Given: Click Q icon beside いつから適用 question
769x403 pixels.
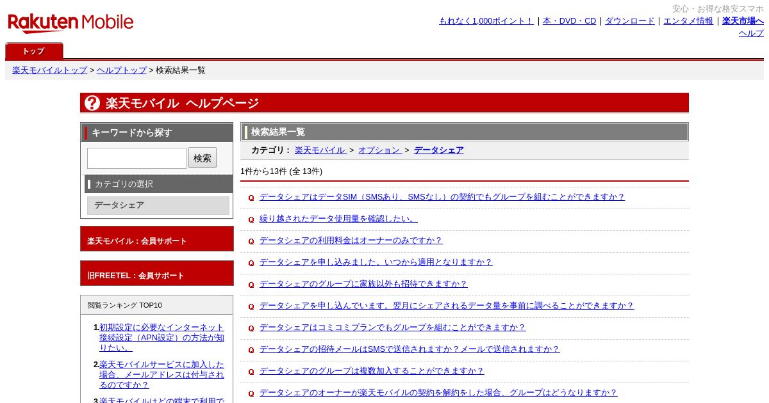Looking at the screenshot, I should click(x=251, y=263).
